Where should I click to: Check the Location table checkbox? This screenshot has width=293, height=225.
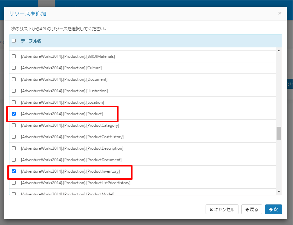14,102
